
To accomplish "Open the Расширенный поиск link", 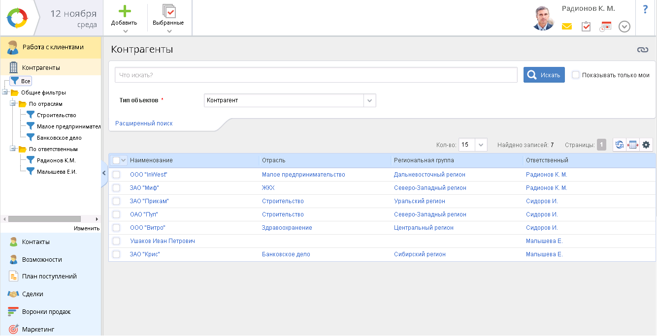I will [144, 123].
